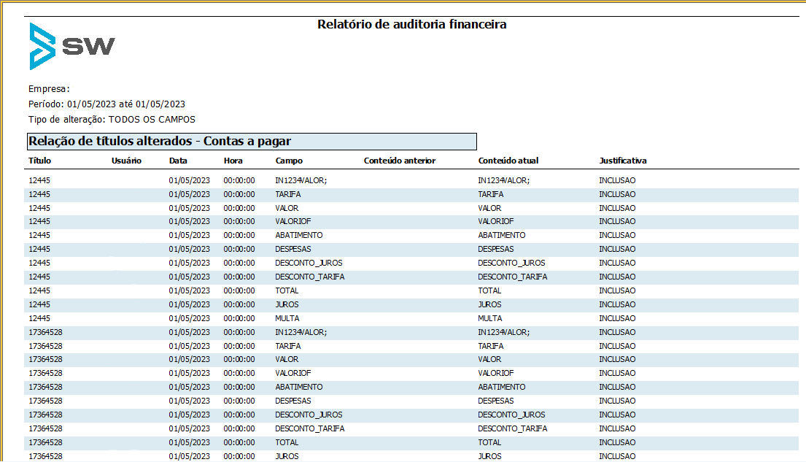806x462 pixels.
Task: Select title 17364528 in the DESPESAS row
Action: pyautogui.click(x=46, y=401)
